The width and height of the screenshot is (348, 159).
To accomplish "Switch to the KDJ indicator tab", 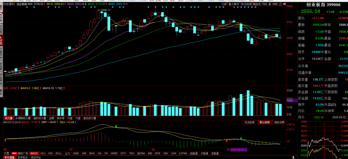I will [x=43, y=154].
